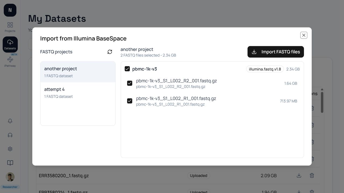Open the user profile avatar
Image resolution: width=344 pixels, height=193 pixels.
tap(10, 177)
